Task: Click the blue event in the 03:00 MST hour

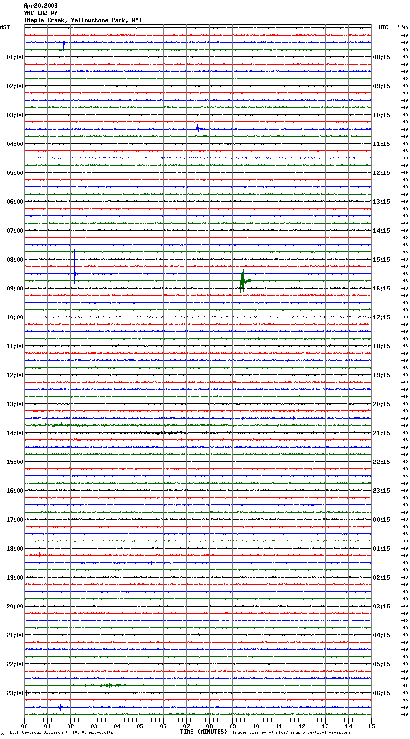Action: point(198,129)
